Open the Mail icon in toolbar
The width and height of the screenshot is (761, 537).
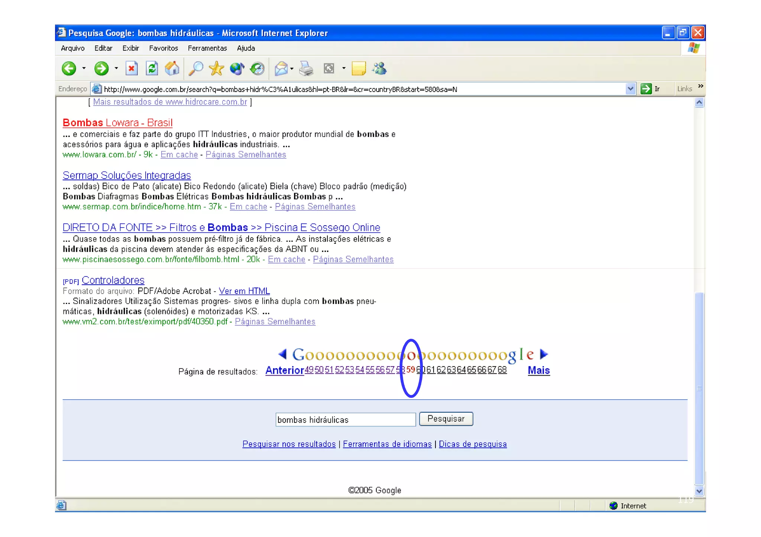(281, 69)
